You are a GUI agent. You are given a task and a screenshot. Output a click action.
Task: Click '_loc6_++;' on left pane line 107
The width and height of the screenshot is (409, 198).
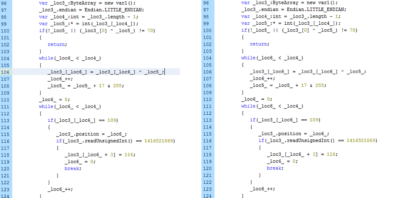pyautogui.click(x=60, y=79)
